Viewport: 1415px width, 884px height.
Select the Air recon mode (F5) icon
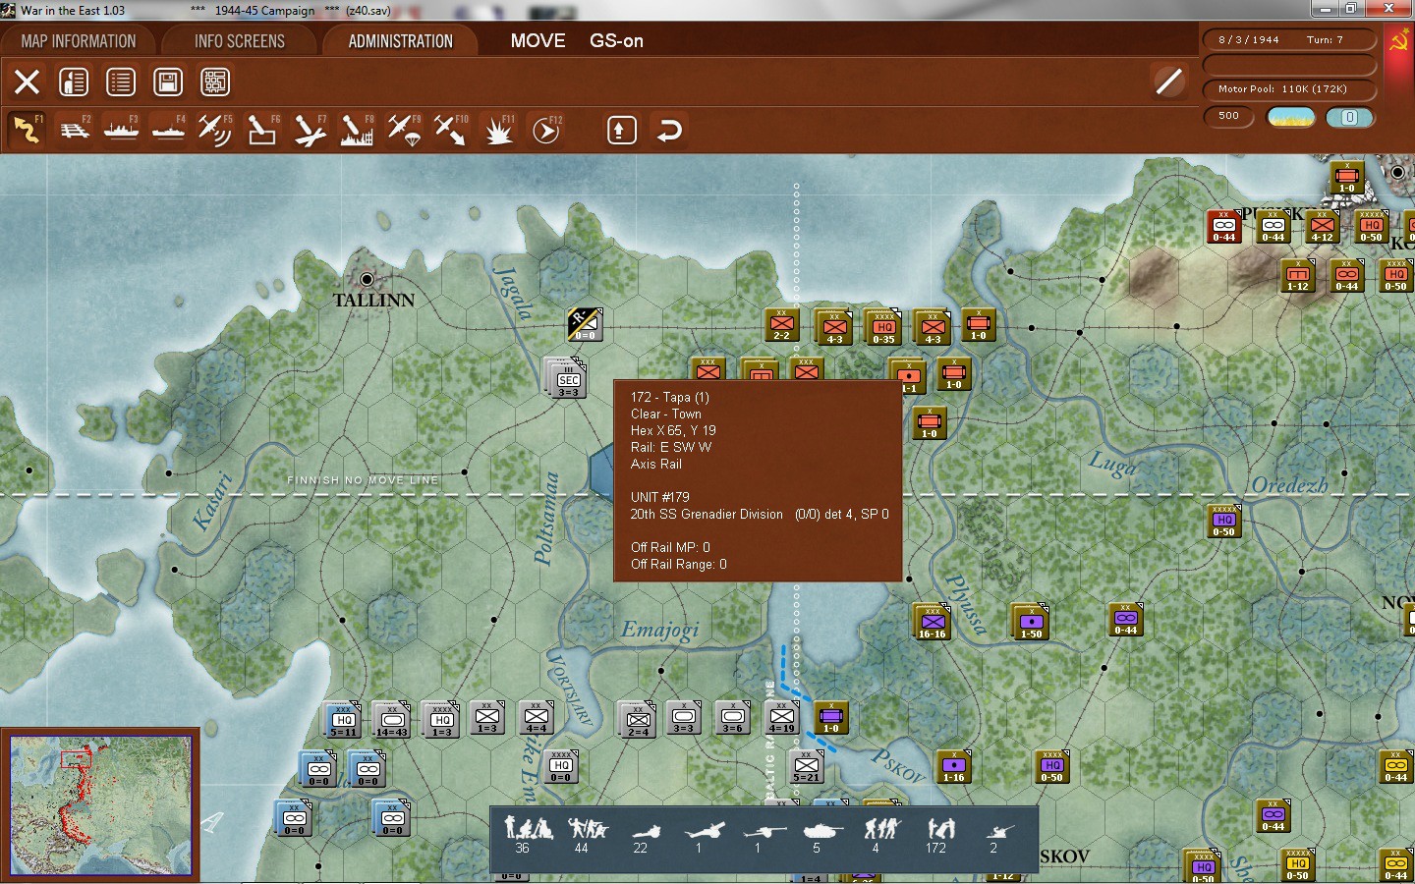point(215,130)
